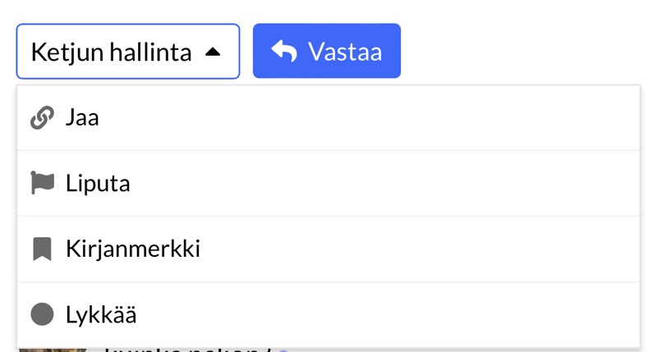Click the word Kirjanmerkki in the list
The image size is (657, 352).
(x=133, y=249)
